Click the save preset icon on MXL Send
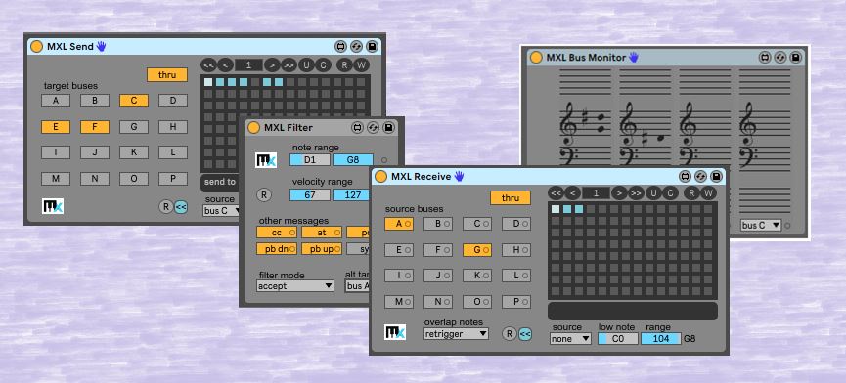This screenshot has height=383, width=846. point(372,46)
